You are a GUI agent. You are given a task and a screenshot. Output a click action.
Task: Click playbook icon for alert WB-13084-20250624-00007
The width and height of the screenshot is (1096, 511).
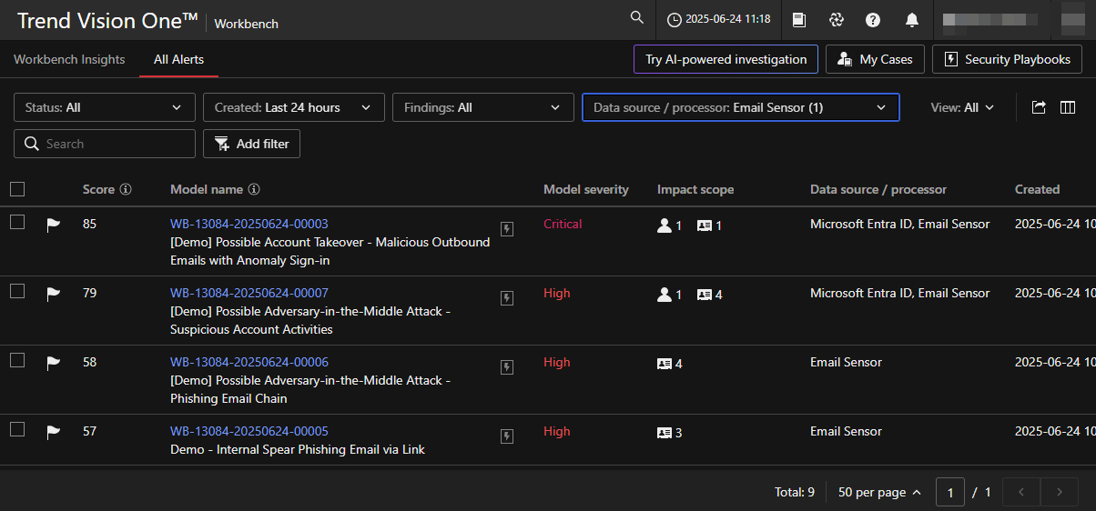(507, 297)
